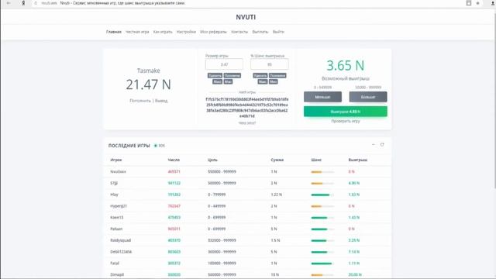Click Половина under the bet size field

coord(232,76)
